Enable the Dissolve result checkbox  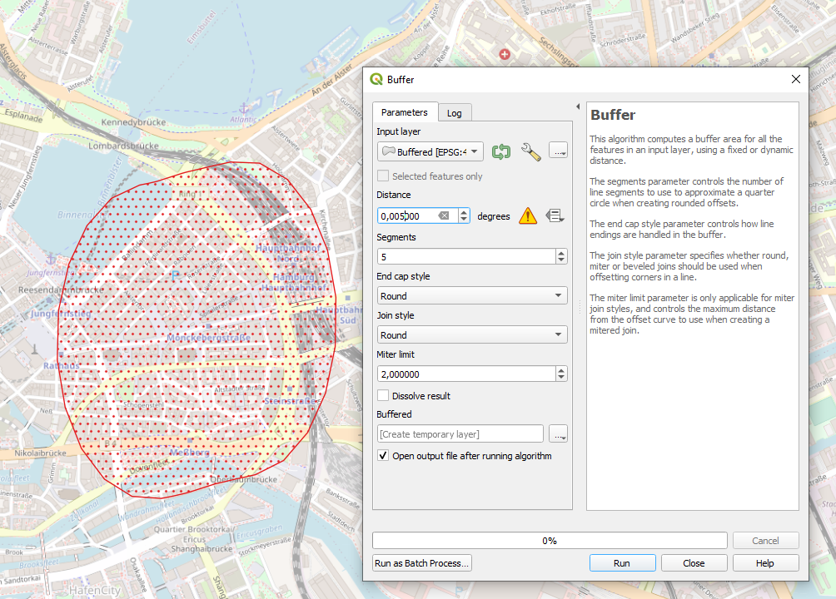(383, 396)
